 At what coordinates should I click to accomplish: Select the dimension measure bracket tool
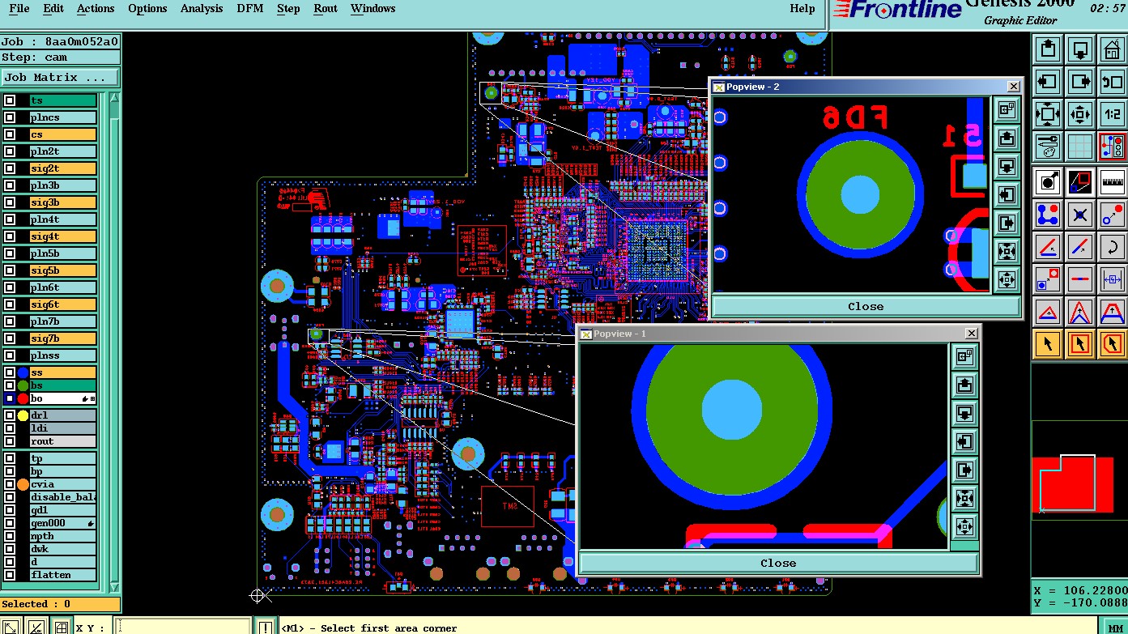[1113, 279]
